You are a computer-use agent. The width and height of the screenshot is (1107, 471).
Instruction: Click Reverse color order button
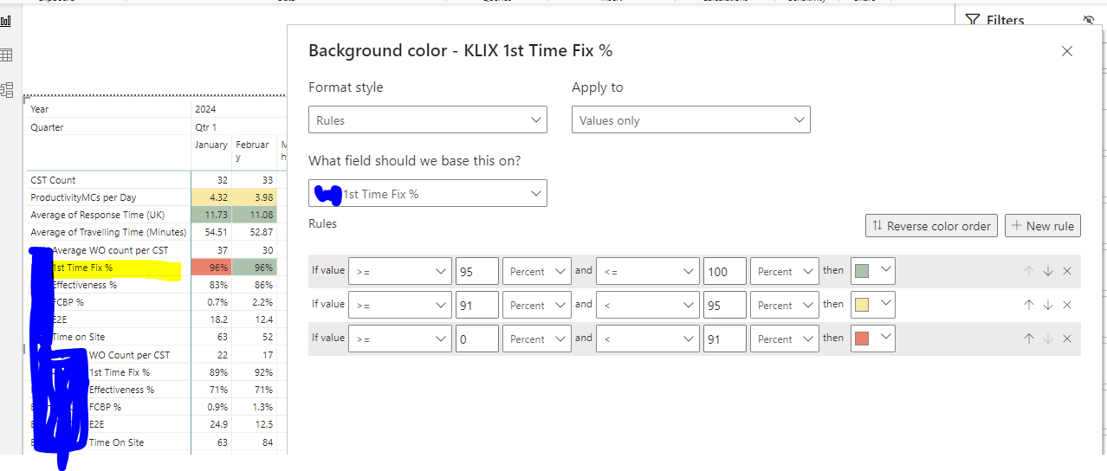(931, 226)
